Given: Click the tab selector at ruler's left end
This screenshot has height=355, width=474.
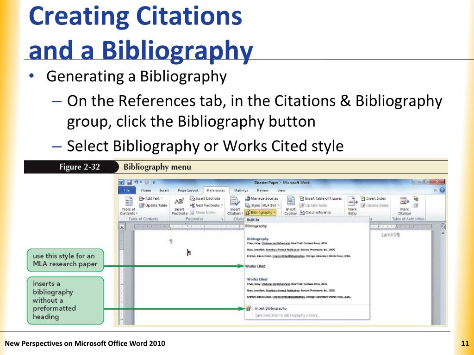Looking at the screenshot, I should tap(122, 226).
